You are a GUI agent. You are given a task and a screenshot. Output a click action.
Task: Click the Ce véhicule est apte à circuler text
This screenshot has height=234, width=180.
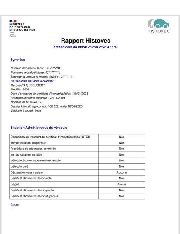(32, 81)
